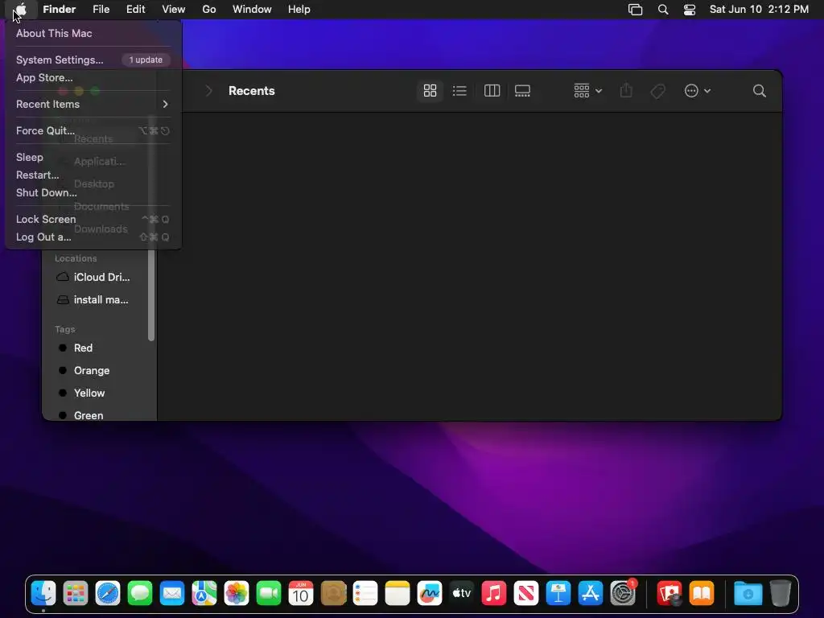This screenshot has width=824, height=618.
Task: Open Photos from the Dock
Action: pos(237,594)
